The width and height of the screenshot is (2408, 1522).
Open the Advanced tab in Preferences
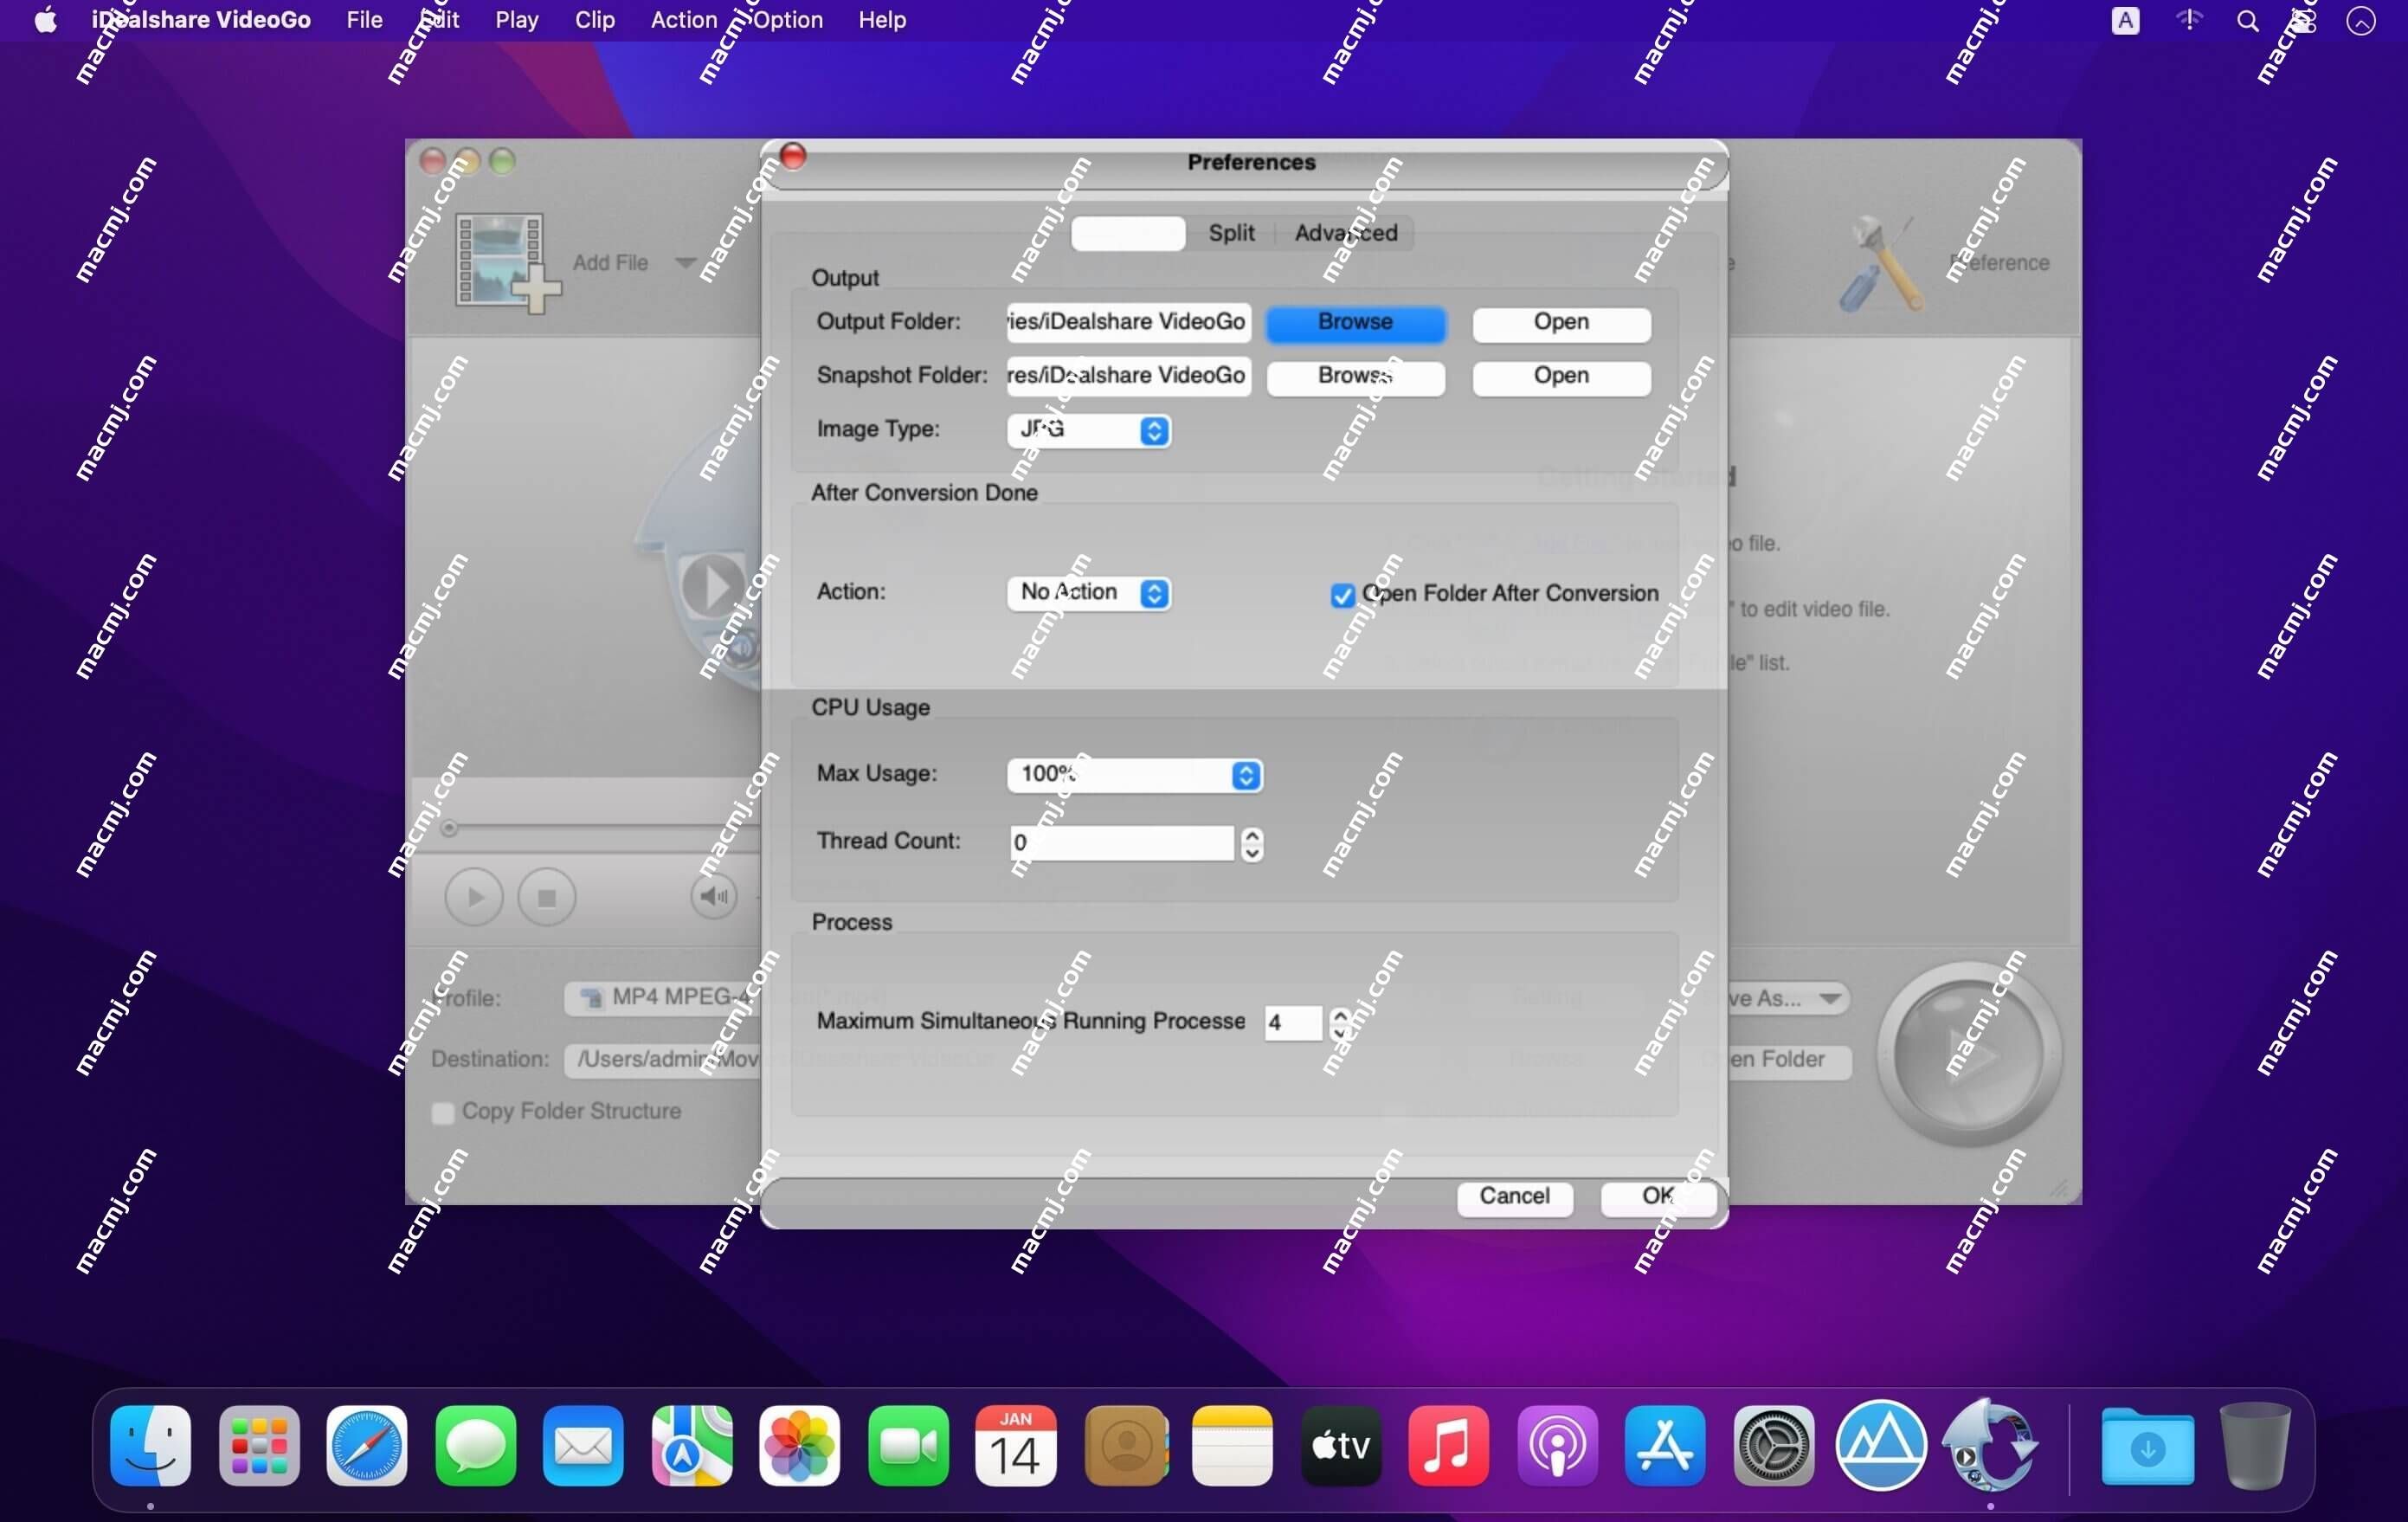(1344, 231)
